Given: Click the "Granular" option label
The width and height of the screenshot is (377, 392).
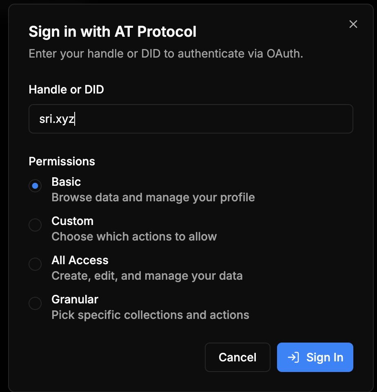Looking at the screenshot, I should (75, 299).
